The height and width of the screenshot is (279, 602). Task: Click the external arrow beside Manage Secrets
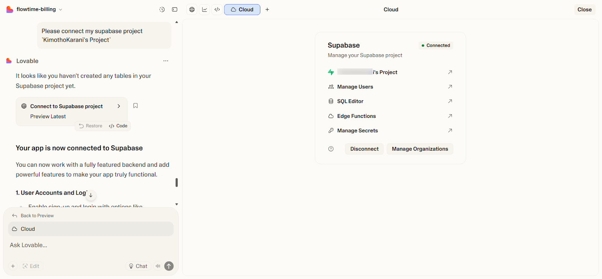(x=450, y=131)
